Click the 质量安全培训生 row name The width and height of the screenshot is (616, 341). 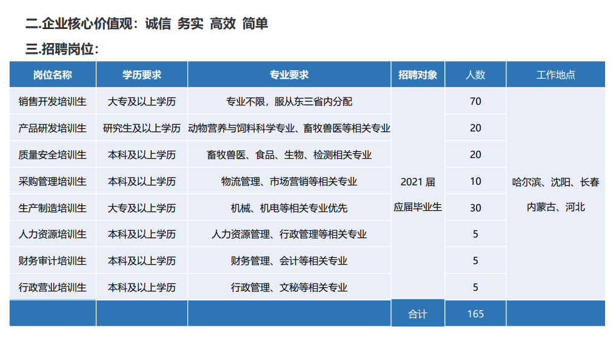coord(53,155)
